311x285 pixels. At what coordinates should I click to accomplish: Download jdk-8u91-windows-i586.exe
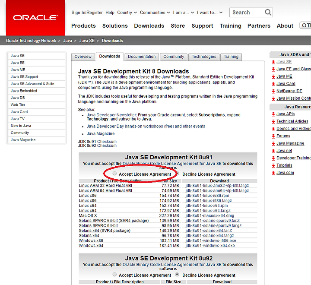[211, 241]
